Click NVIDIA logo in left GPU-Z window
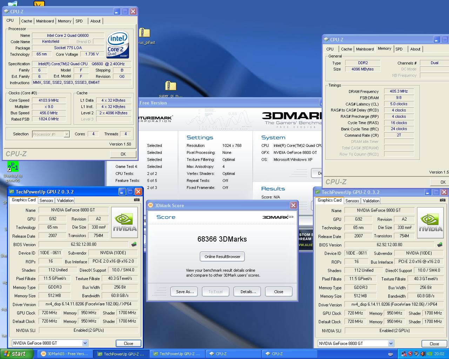 pos(125,223)
